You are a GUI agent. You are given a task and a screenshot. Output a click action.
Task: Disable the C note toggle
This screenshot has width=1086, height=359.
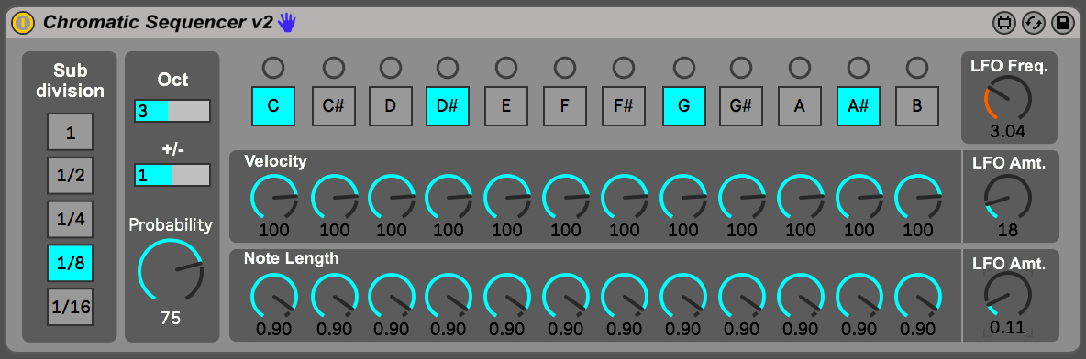(x=273, y=106)
